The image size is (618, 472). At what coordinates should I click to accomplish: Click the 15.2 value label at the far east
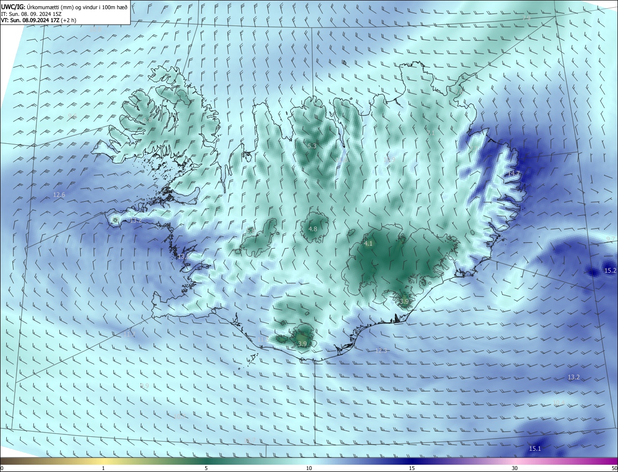[x=610, y=270]
